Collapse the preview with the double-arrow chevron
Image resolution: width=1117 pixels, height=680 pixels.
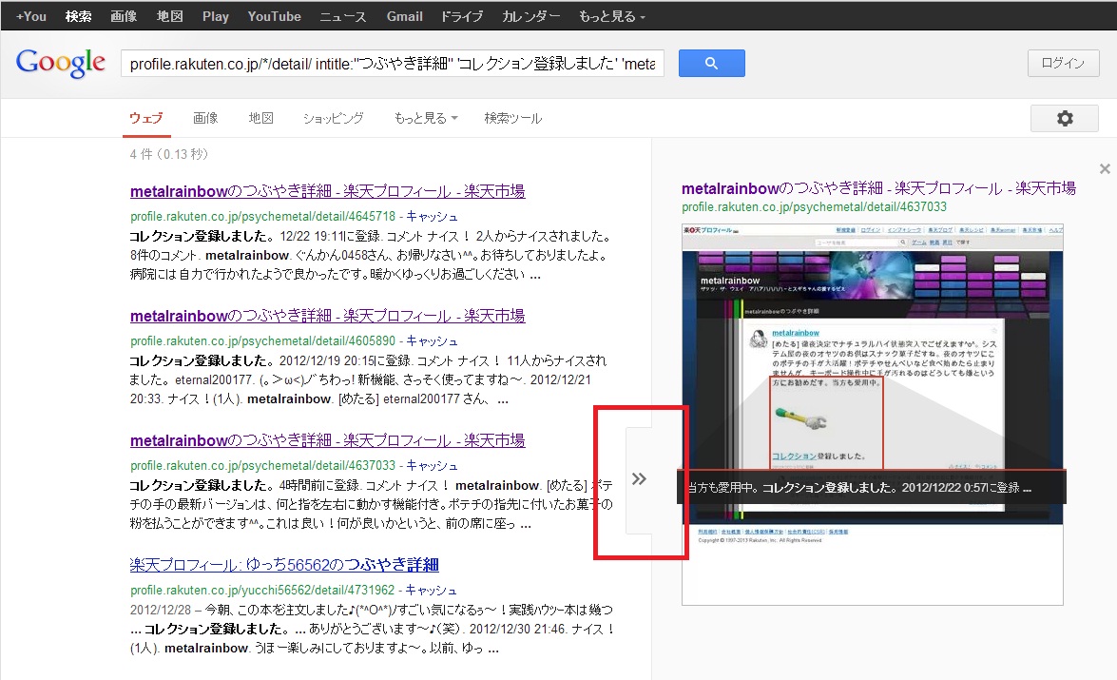click(x=639, y=479)
